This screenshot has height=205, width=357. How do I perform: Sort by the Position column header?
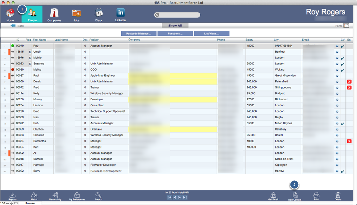pyautogui.click(x=94, y=40)
